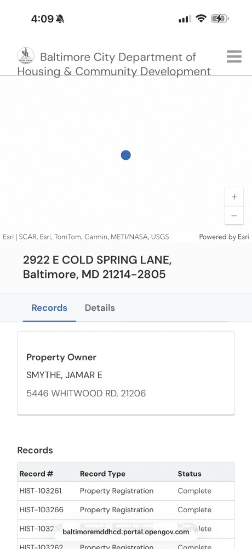
Task: Zoom in on the map
Action: coord(234,197)
